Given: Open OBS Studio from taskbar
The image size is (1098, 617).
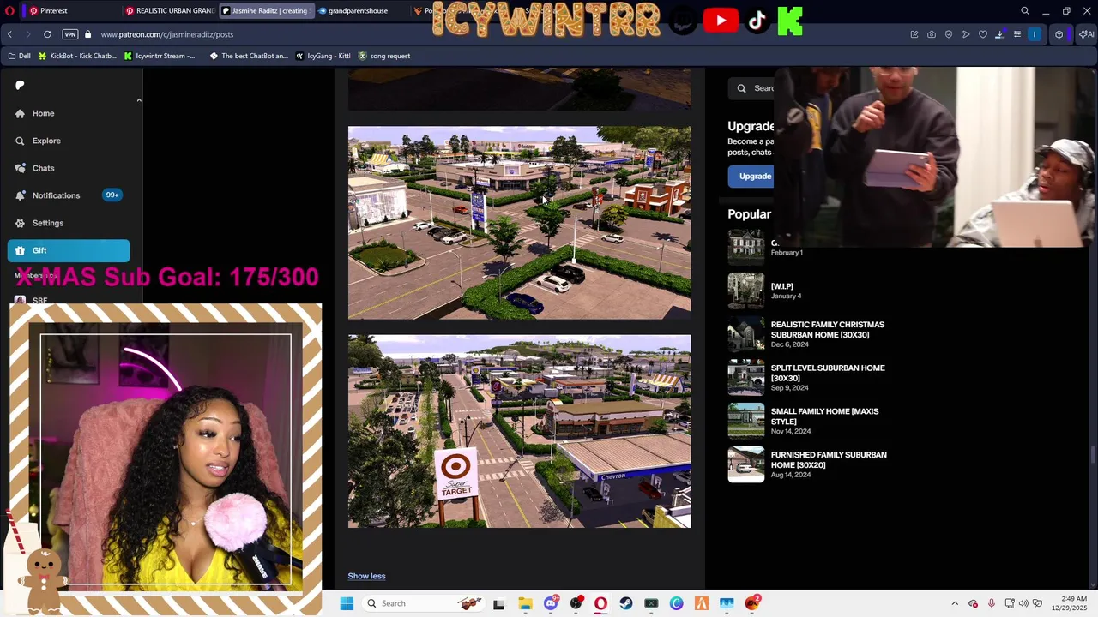Looking at the screenshot, I should [x=576, y=603].
